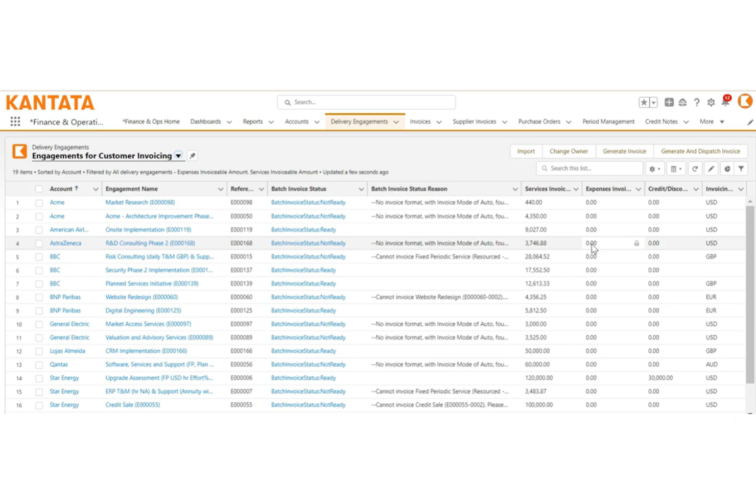Viewport: 756px width, 504px height.
Task: Open the favorites list dropdown arrow
Action: (653, 102)
